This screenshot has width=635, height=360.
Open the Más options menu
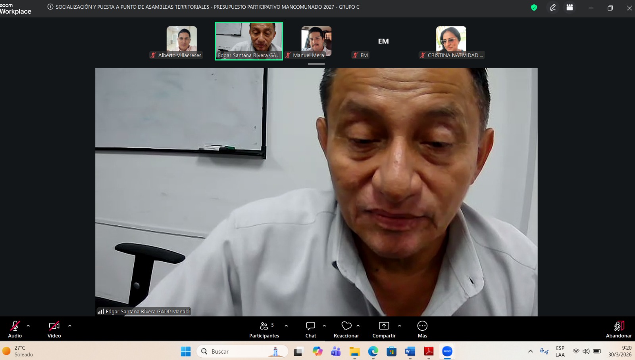coord(422,329)
